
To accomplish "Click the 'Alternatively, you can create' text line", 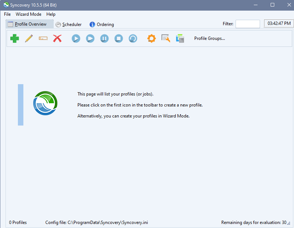I will [134, 116].
